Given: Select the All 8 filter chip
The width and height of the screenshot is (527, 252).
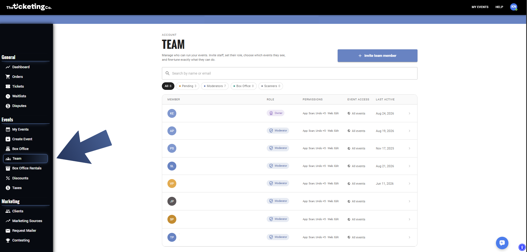Looking at the screenshot, I should click(168, 86).
